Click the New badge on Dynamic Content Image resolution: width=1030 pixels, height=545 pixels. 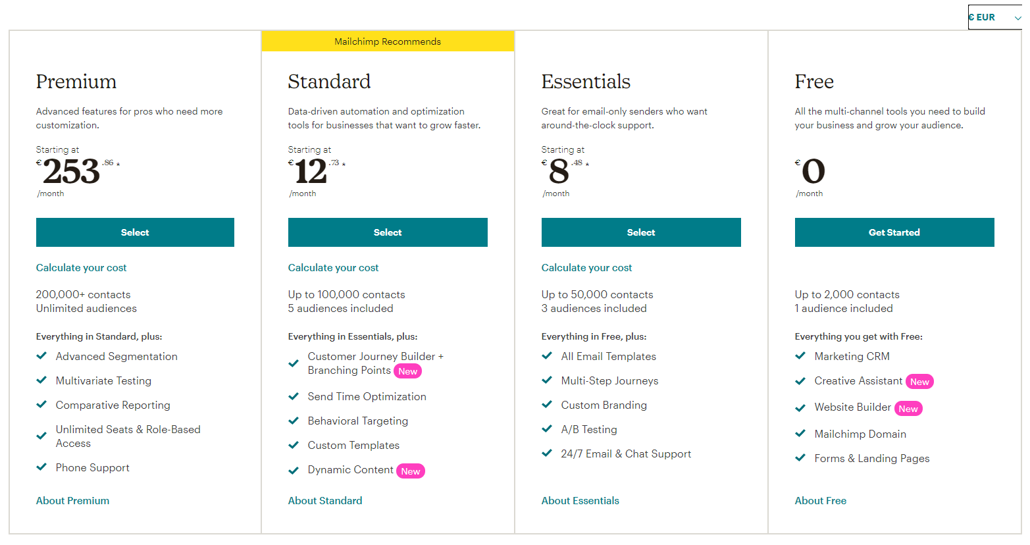click(410, 471)
